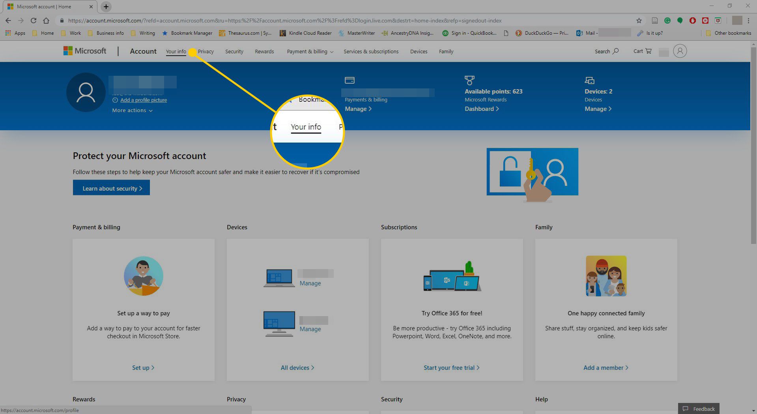Screen dimensions: 757x414
Task: Go to the Family tab in the header
Action: point(446,52)
